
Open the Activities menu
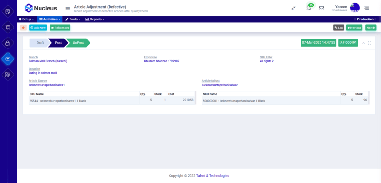click(x=50, y=19)
